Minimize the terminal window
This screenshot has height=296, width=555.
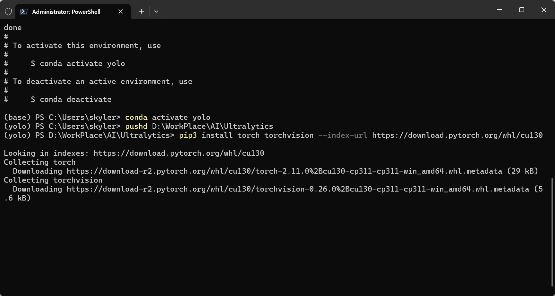(x=499, y=10)
